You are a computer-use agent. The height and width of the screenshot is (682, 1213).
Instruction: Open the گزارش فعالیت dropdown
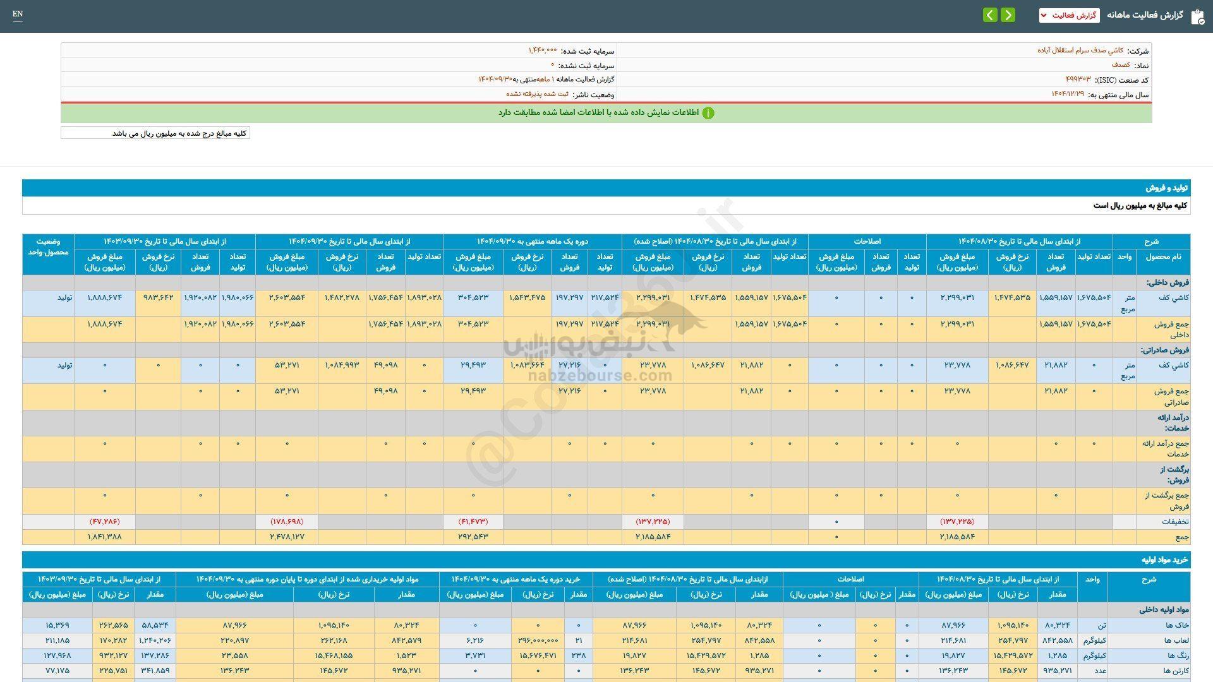(x=1069, y=15)
